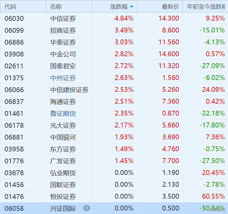Click 国泰君安 in the name column
Viewport: 228px width, 214px height.
pyautogui.click(x=63, y=66)
